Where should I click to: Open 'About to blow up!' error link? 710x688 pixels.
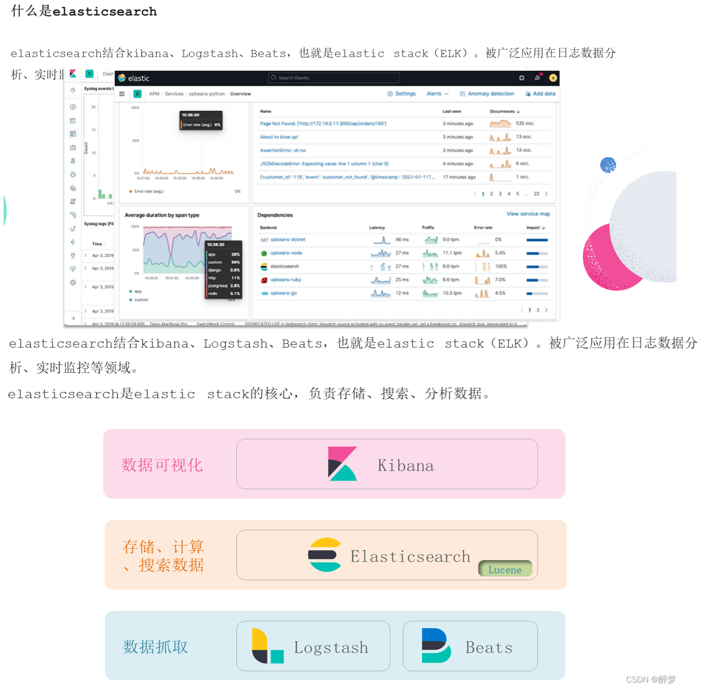point(279,137)
